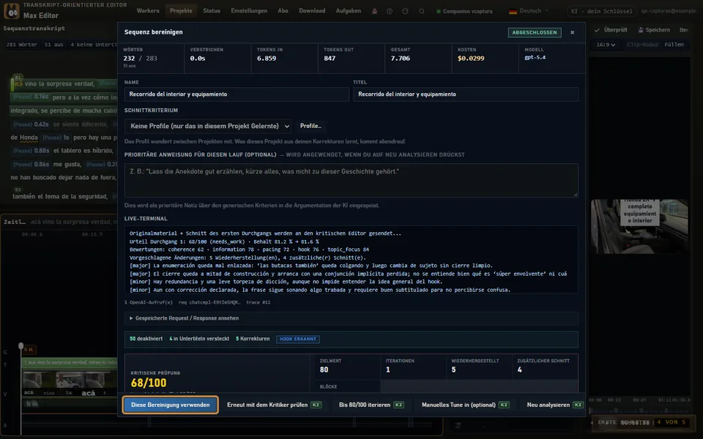The height and width of the screenshot is (439, 703).
Task: Open the Deutsch language dropdown
Action: point(529,11)
